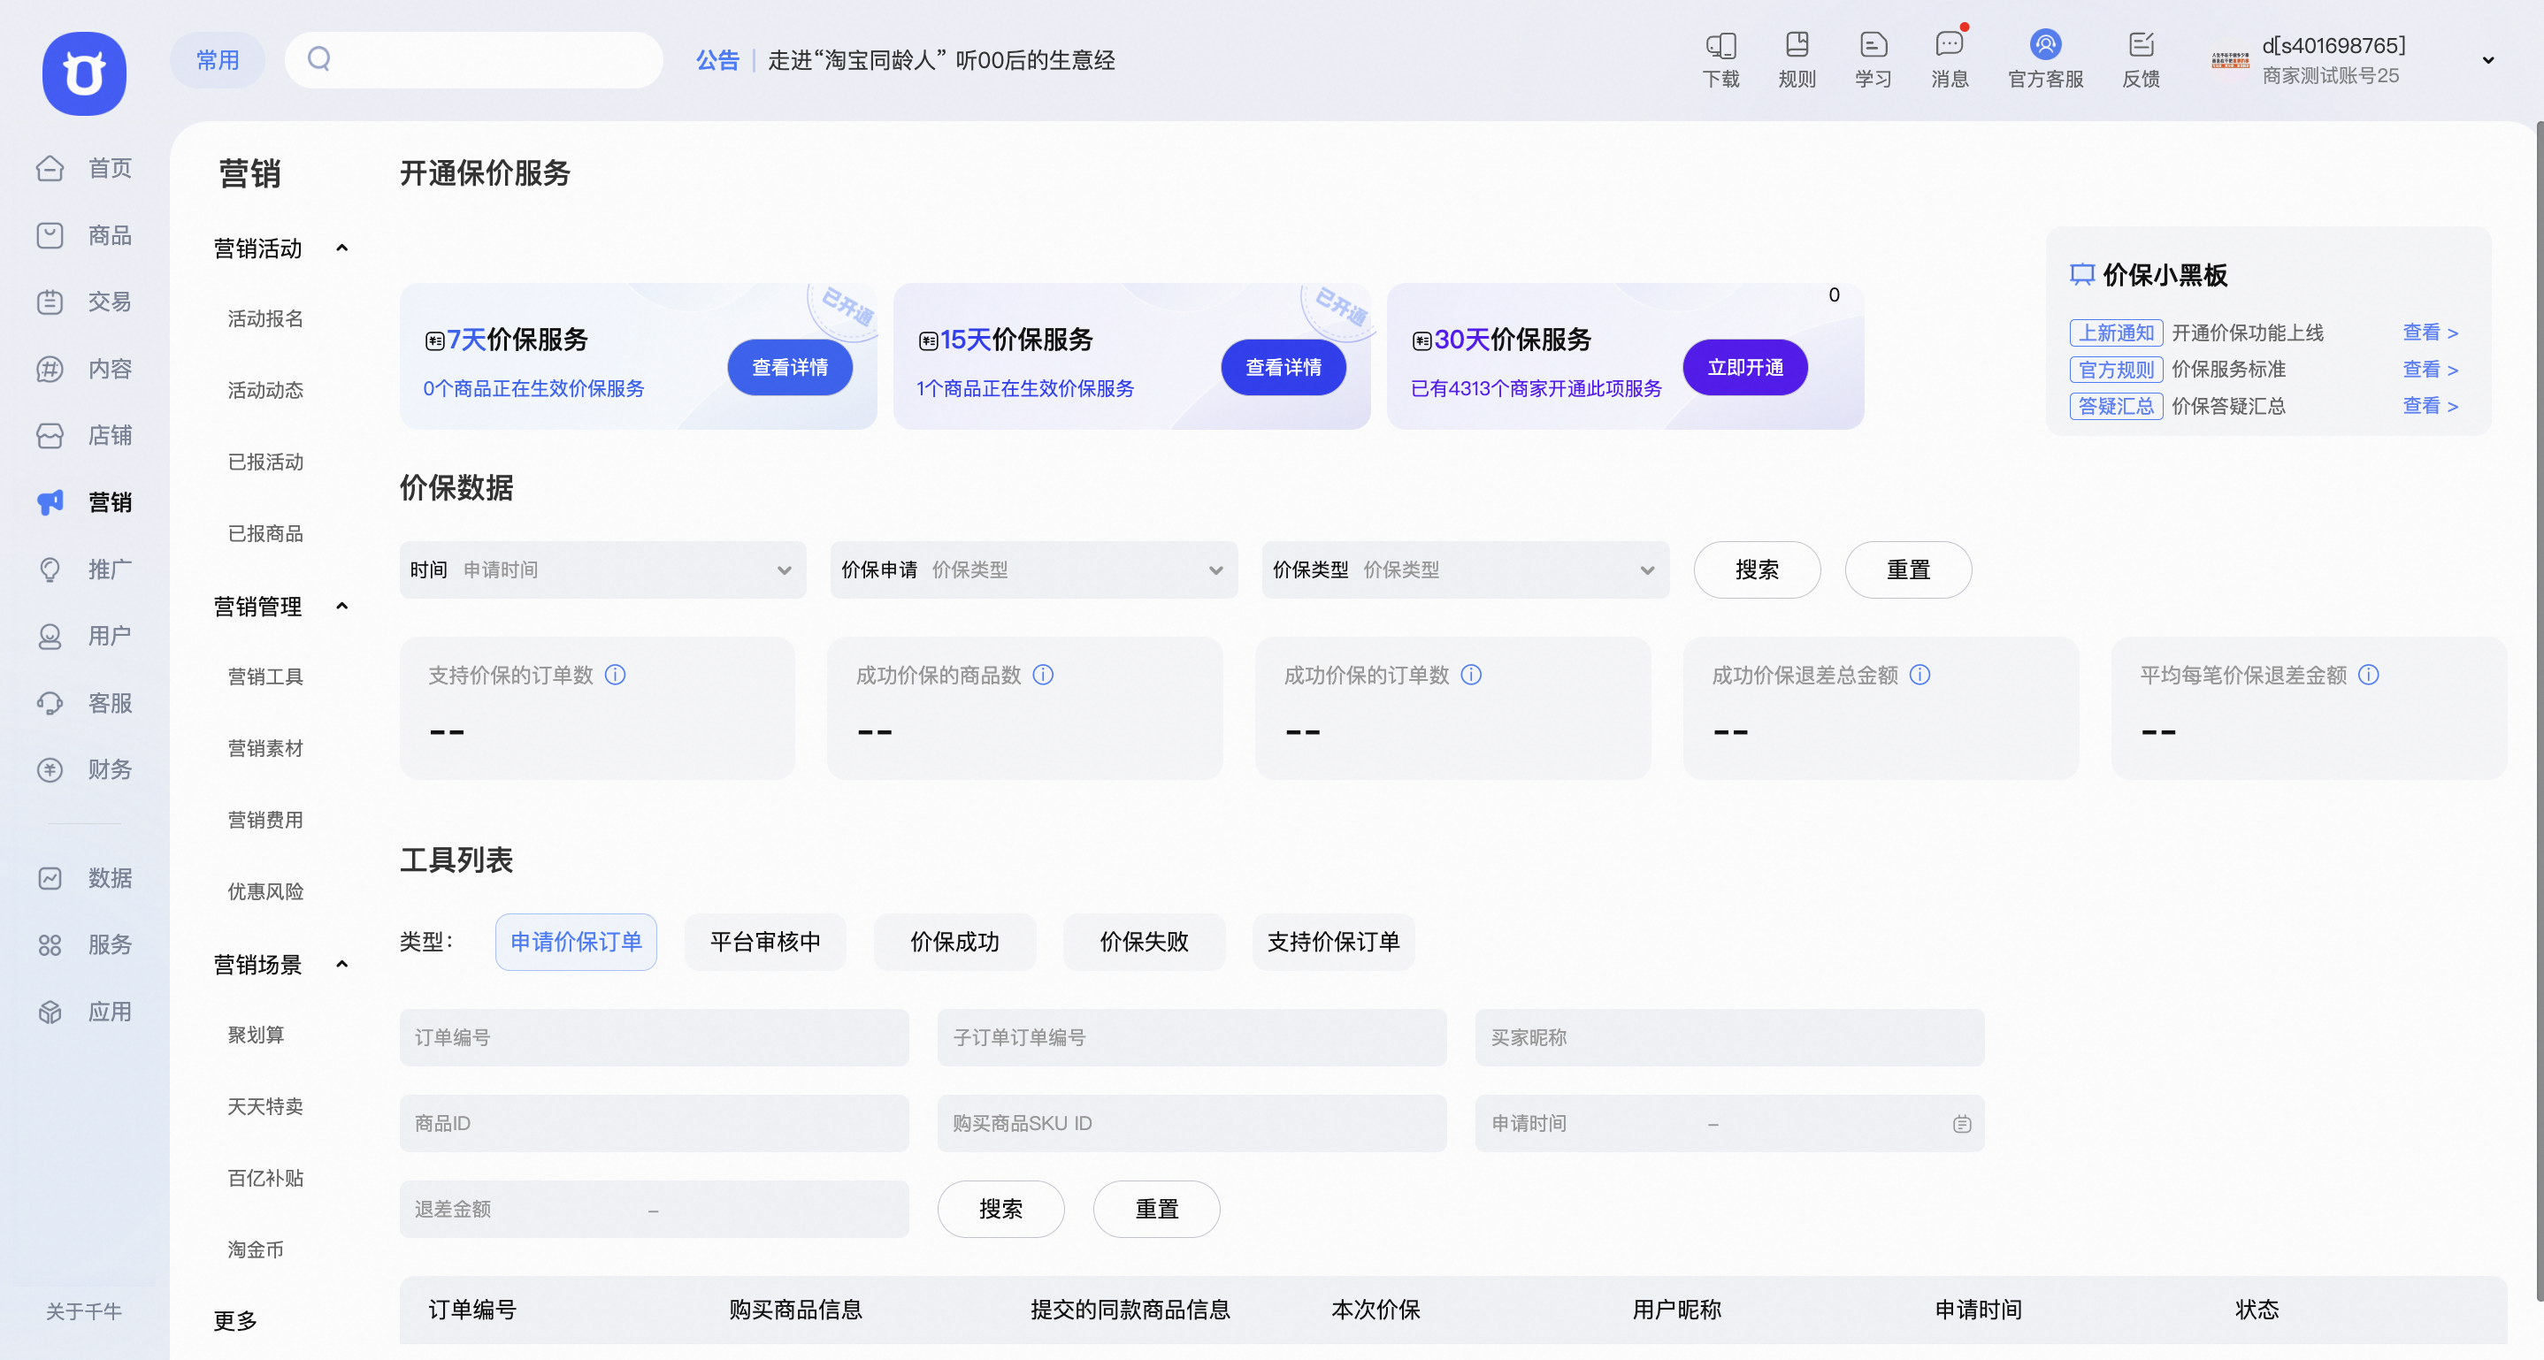Image resolution: width=2544 pixels, height=1360 pixels.
Task: Focus the 商品ID input field
Action: tap(654, 1123)
